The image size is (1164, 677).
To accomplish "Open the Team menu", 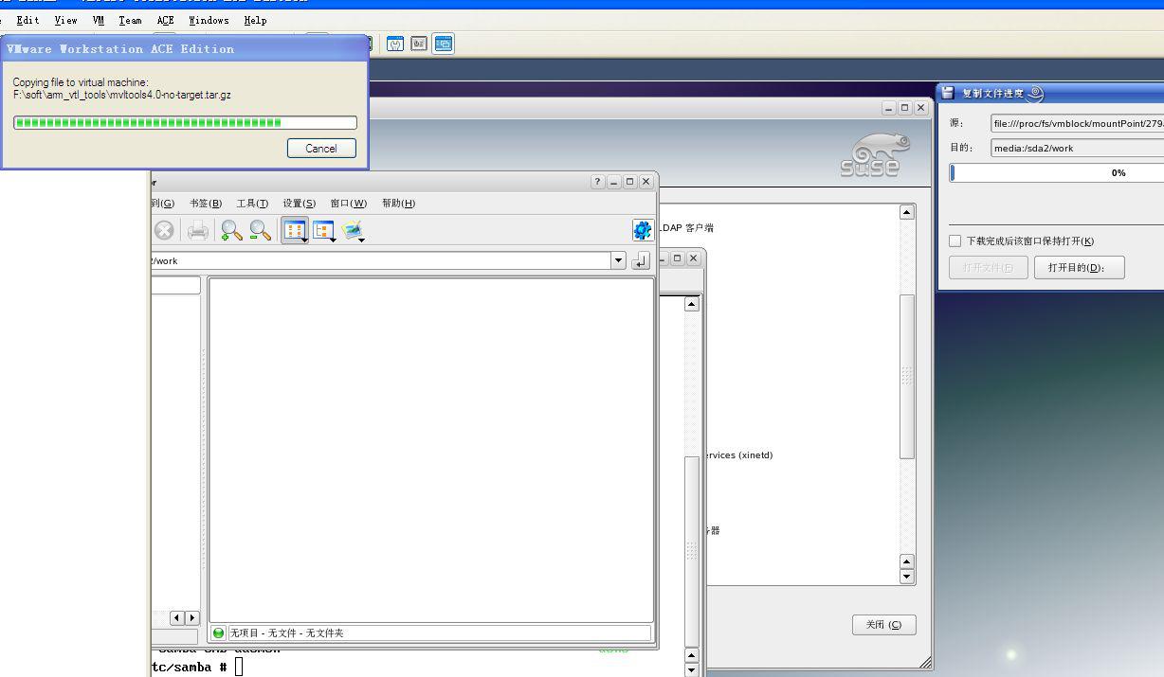I will (130, 20).
